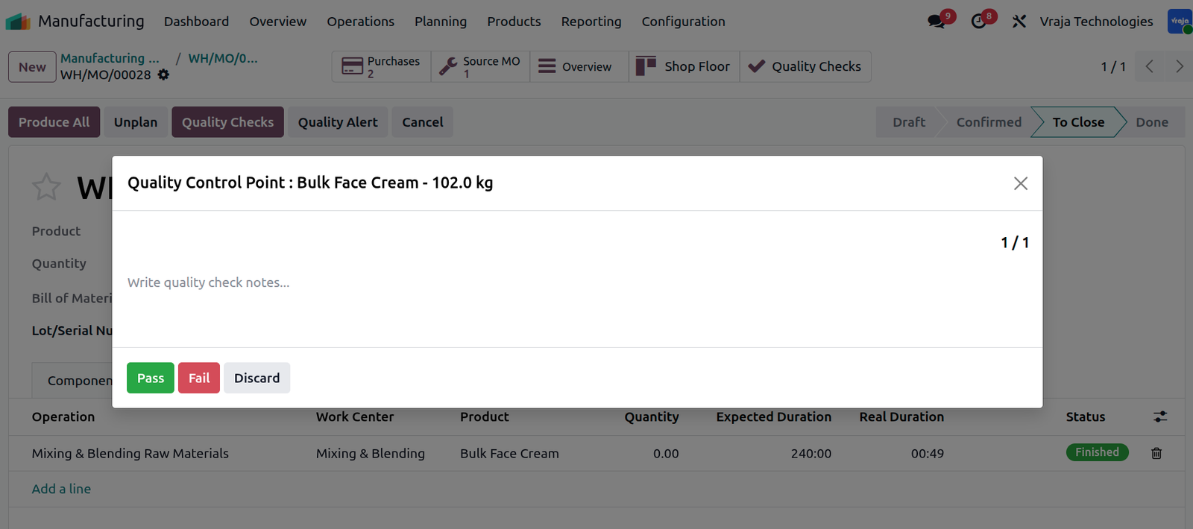Select the To Close status stage
This screenshot has height=529, width=1193.
pyautogui.click(x=1078, y=122)
